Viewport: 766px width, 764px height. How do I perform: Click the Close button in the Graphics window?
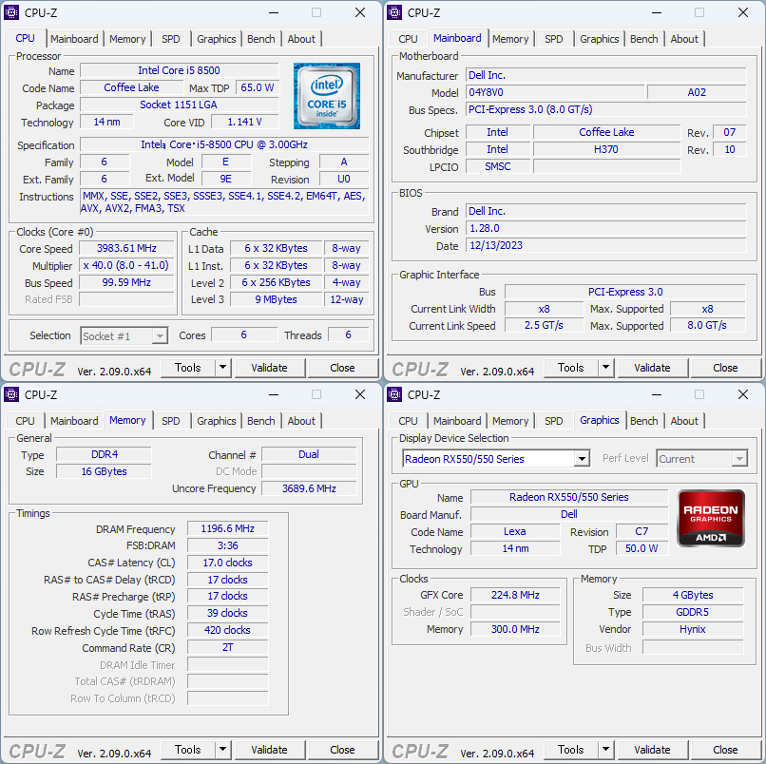coord(725,750)
